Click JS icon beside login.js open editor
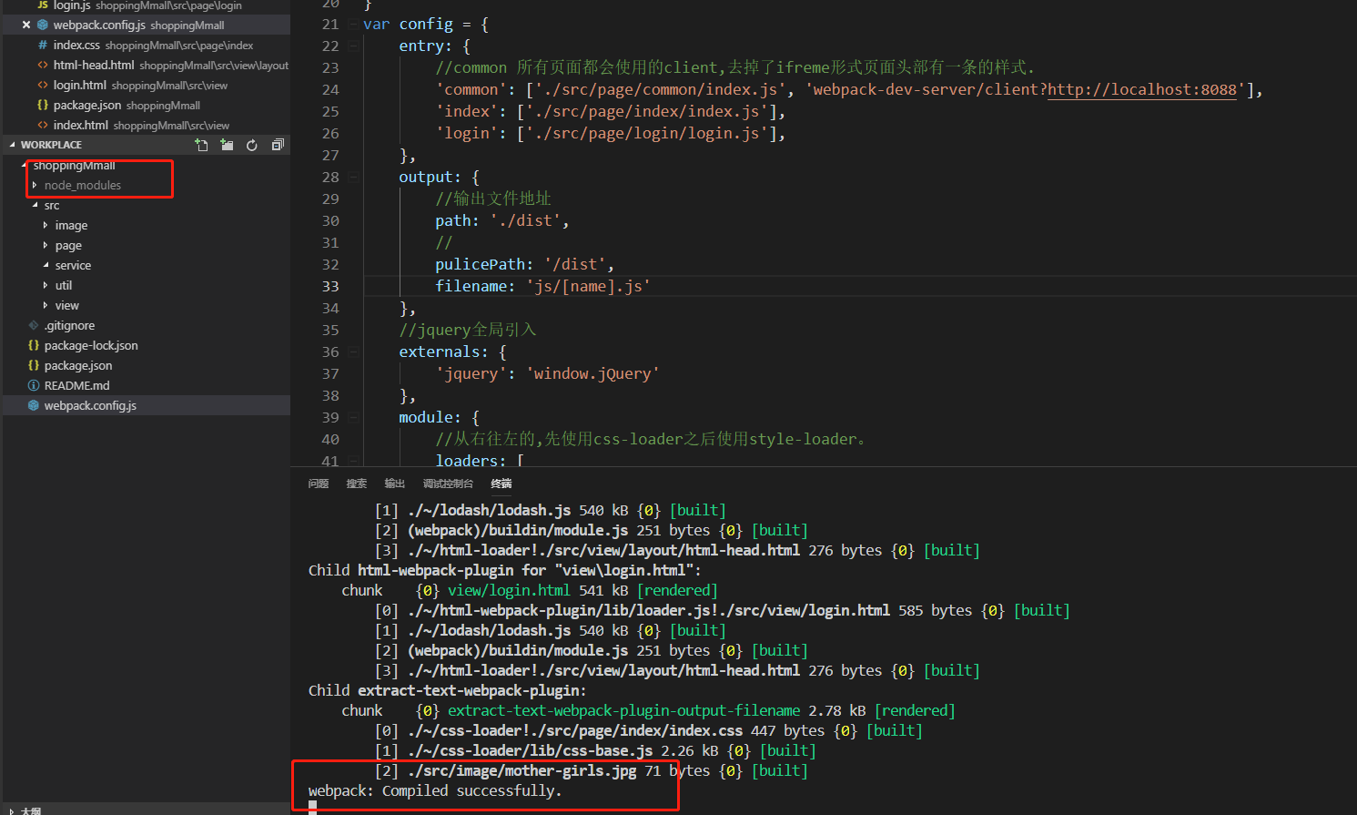Screen dimensions: 1357x815 coord(43,5)
